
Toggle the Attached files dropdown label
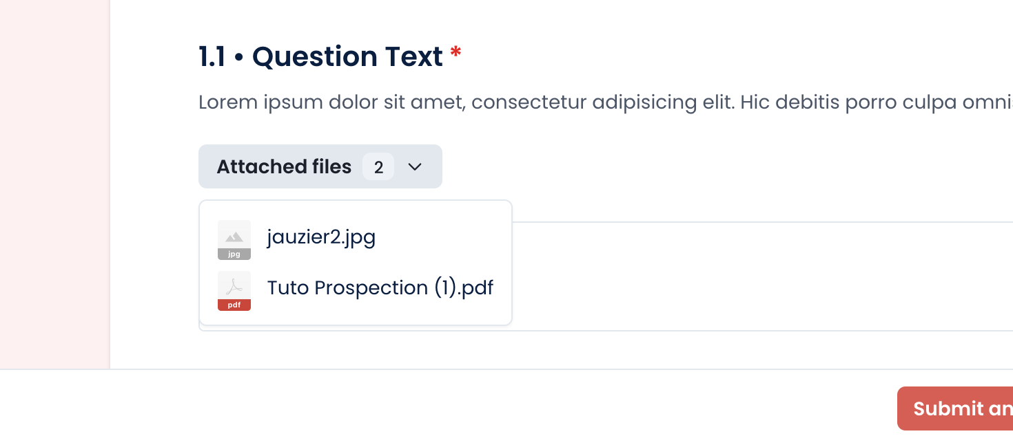click(x=284, y=166)
